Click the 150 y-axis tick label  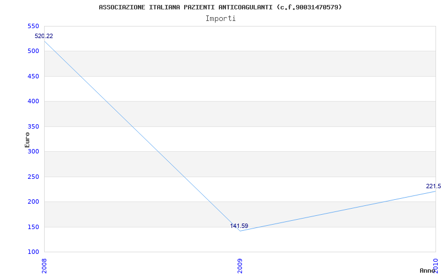point(33,227)
